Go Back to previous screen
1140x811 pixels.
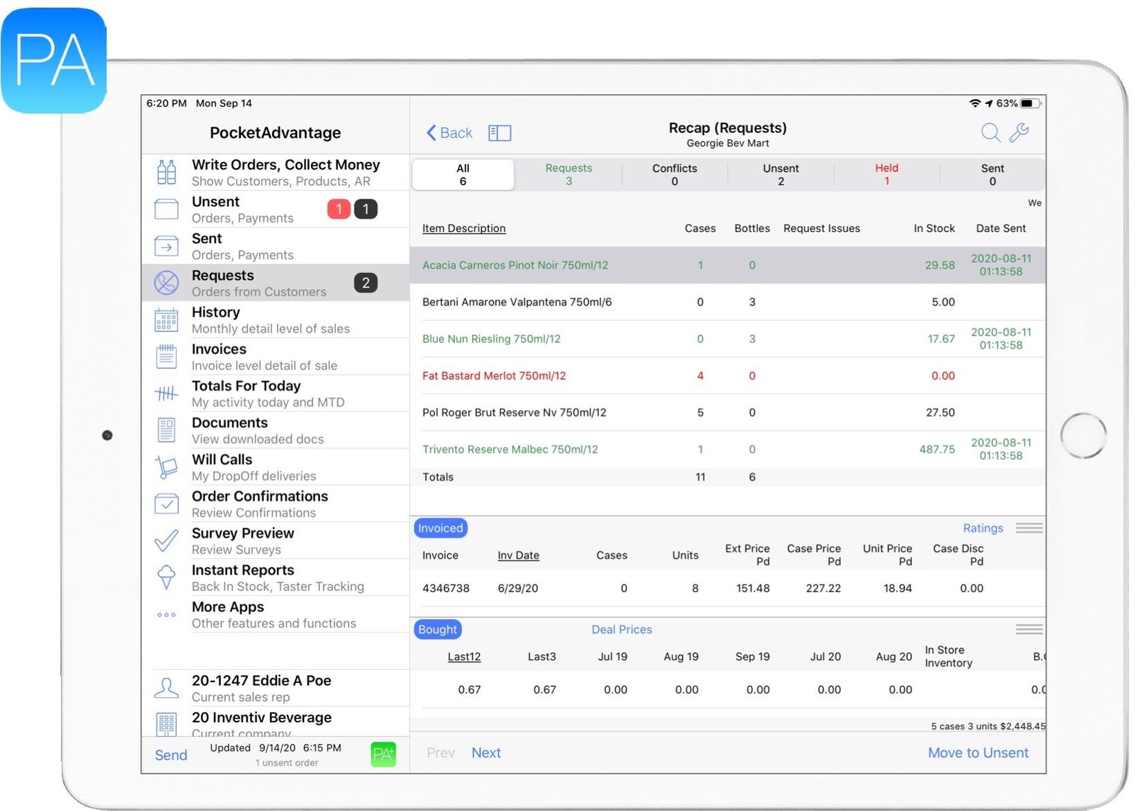coord(449,133)
